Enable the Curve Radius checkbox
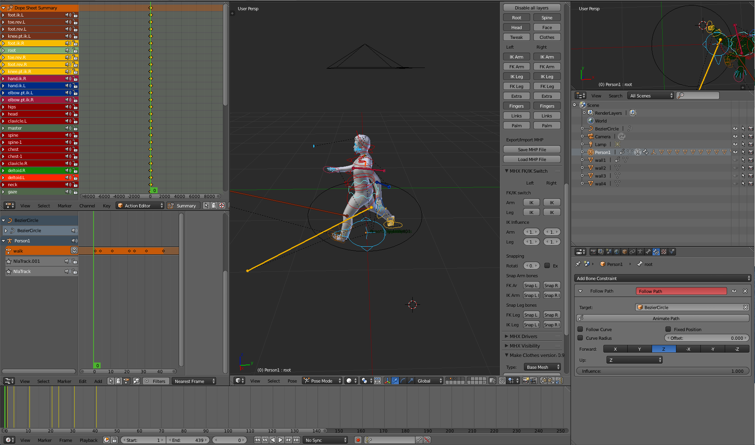Image resolution: width=755 pixels, height=445 pixels. 580,338
